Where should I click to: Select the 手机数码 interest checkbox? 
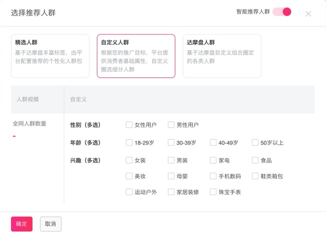[x=213, y=176]
